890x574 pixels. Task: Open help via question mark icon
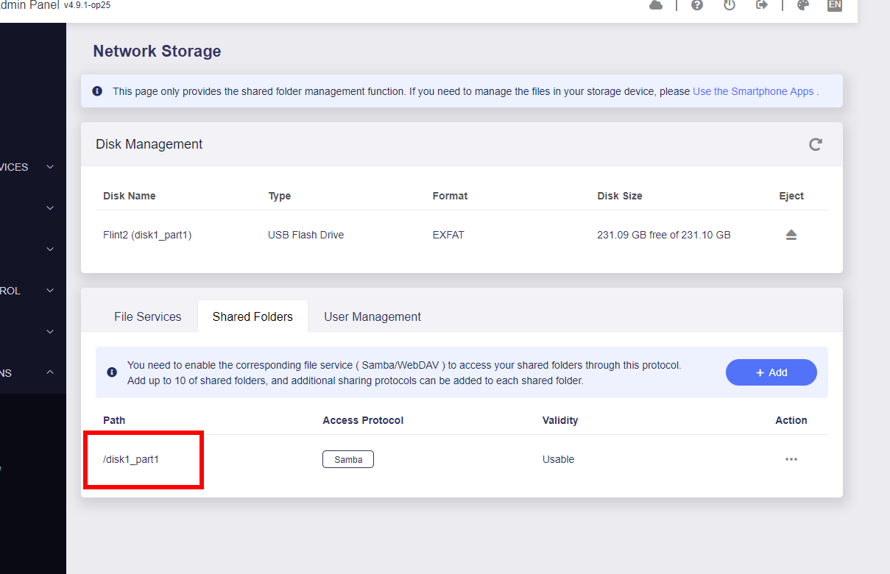point(697,5)
